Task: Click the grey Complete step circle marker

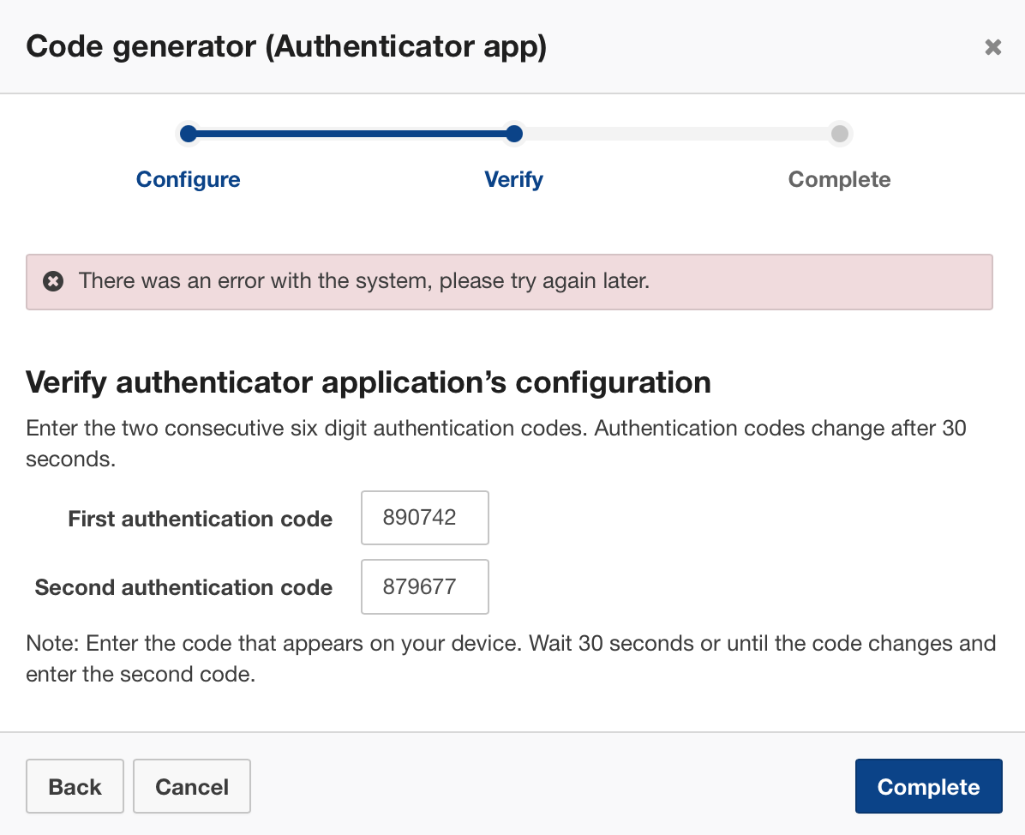Action: [840, 134]
